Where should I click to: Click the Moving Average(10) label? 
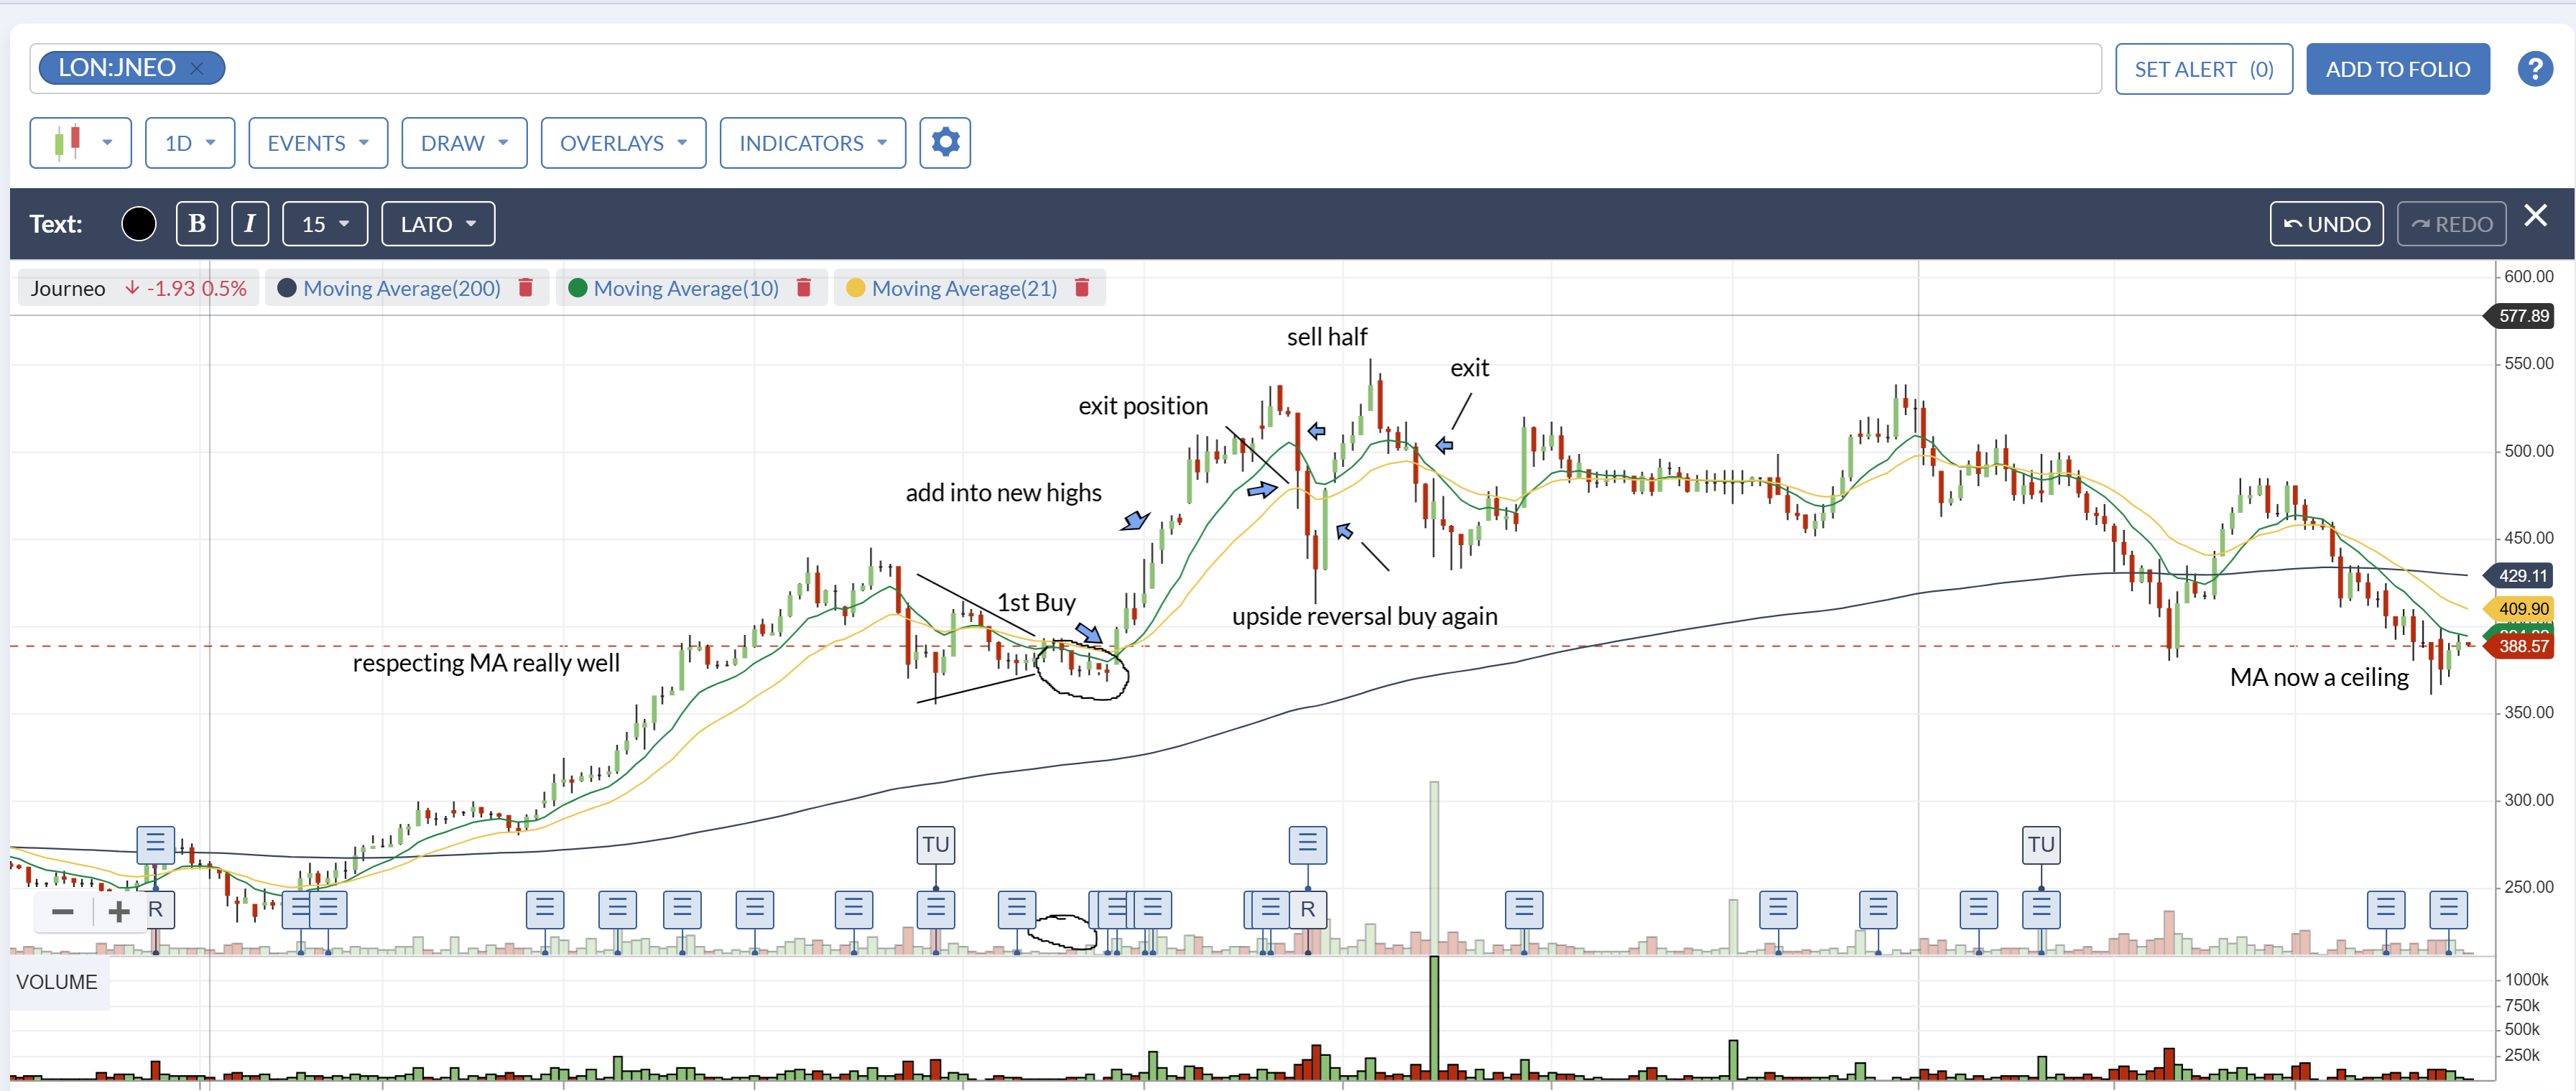tap(686, 288)
